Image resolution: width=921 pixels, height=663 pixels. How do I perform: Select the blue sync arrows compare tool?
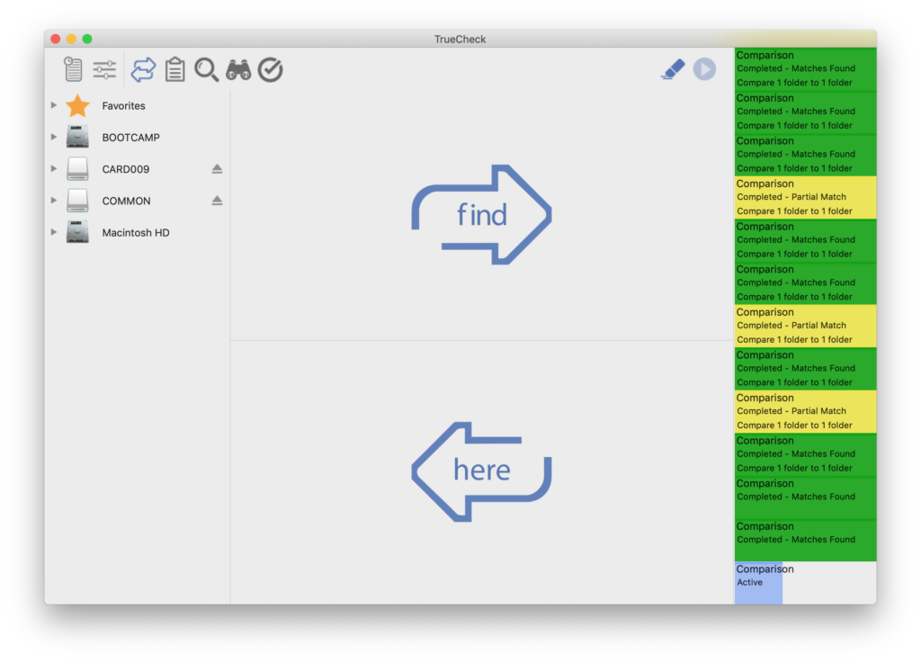142,69
